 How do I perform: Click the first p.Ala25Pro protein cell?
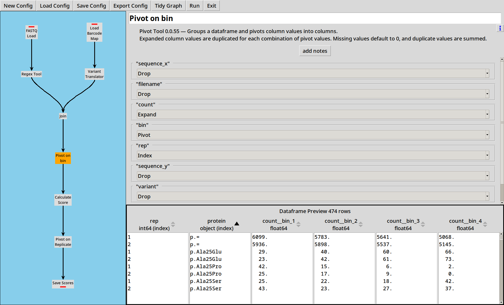pos(220,266)
